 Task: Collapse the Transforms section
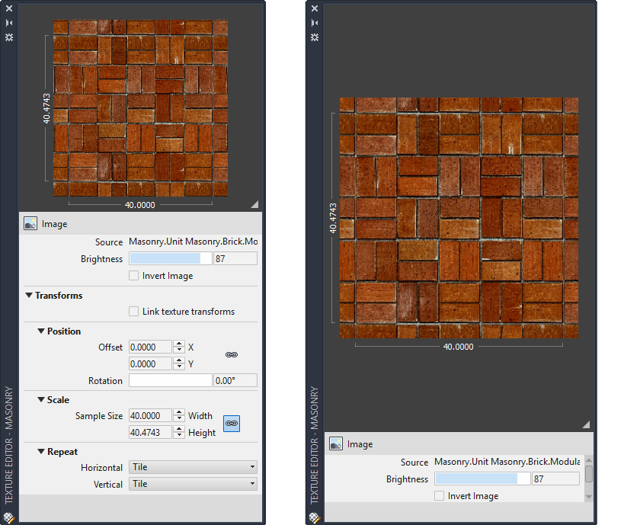click(29, 296)
